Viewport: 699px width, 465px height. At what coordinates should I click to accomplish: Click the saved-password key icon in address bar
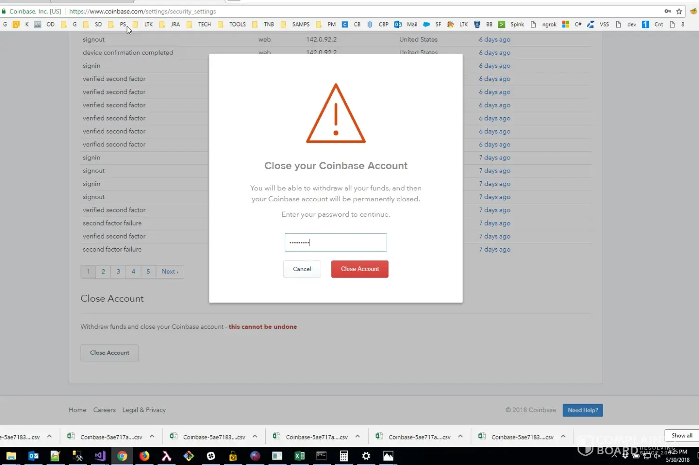(x=667, y=11)
